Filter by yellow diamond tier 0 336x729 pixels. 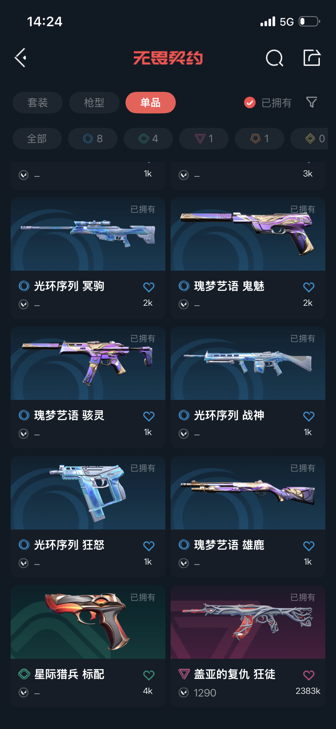tap(309, 139)
